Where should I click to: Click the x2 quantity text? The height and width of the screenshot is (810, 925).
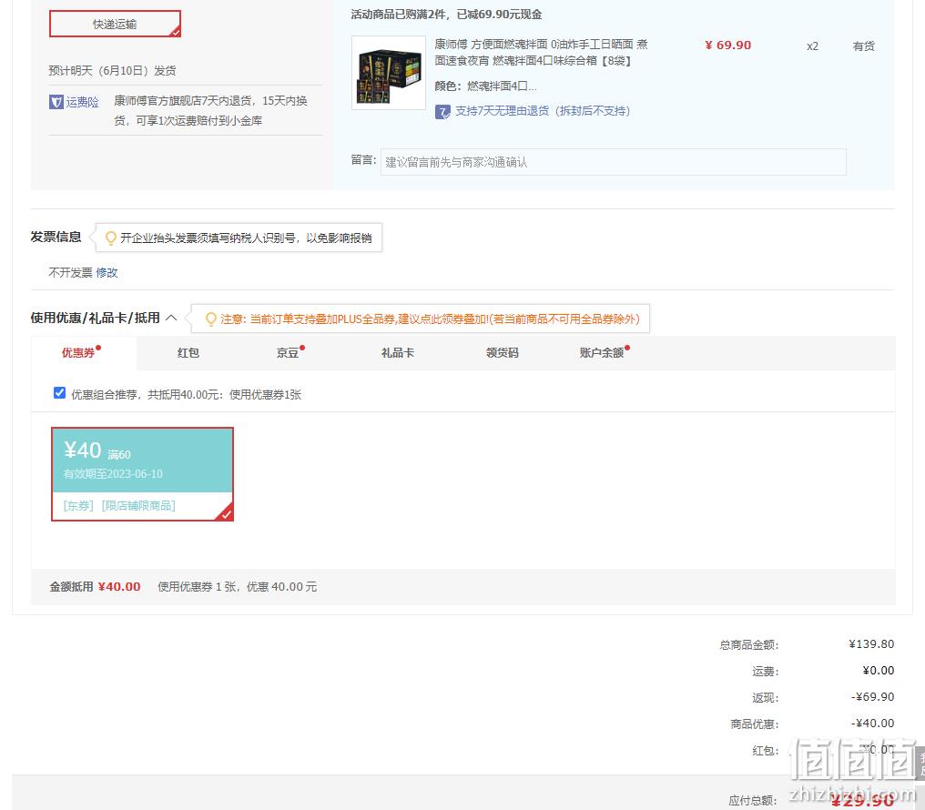pos(812,46)
